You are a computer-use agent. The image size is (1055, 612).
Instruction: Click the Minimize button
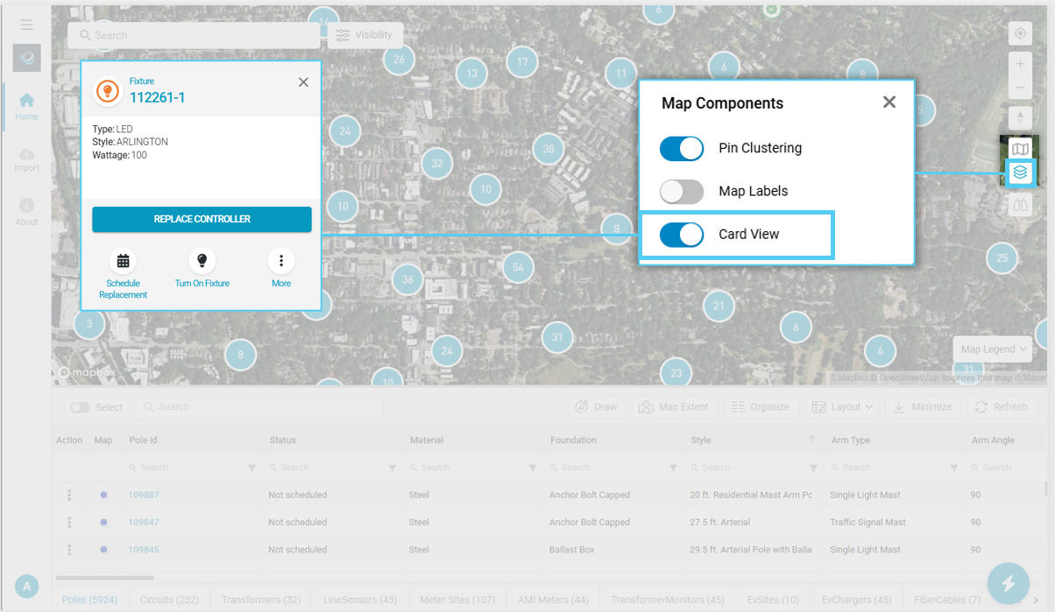923,407
